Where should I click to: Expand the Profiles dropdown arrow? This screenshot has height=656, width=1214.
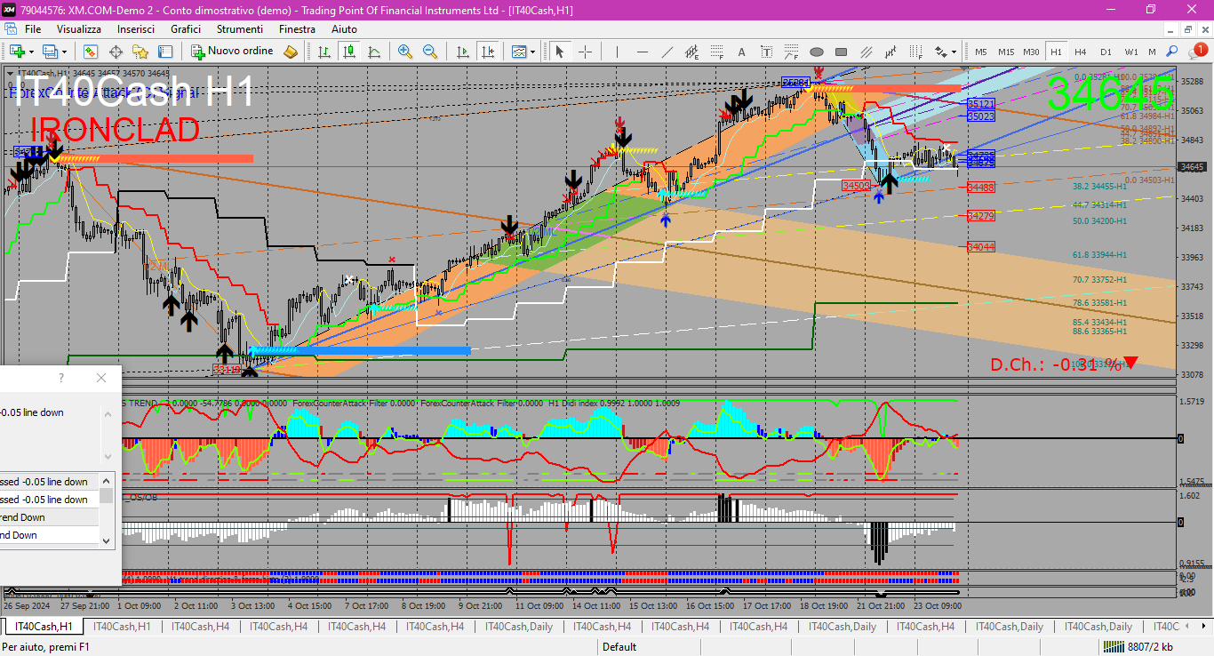click(x=64, y=52)
